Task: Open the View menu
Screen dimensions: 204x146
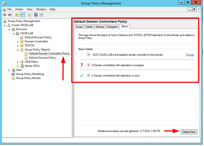Action: [29, 9]
